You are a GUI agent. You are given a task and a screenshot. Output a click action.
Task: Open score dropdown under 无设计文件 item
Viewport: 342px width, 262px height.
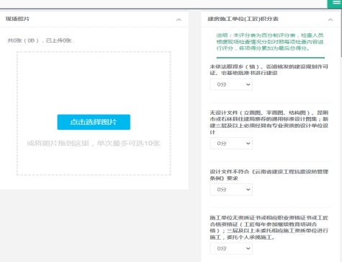pyautogui.click(x=231, y=144)
